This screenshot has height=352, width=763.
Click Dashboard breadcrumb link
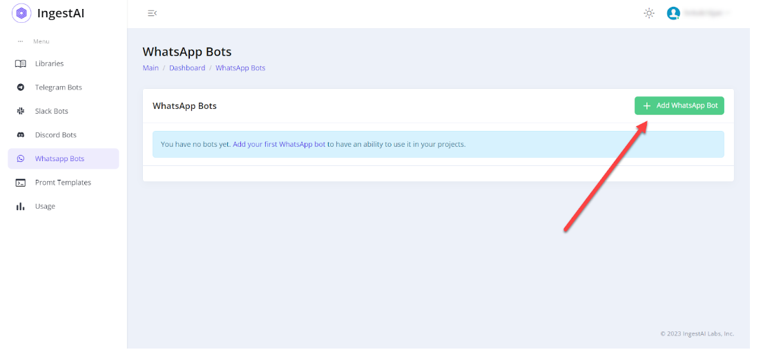[x=187, y=68]
